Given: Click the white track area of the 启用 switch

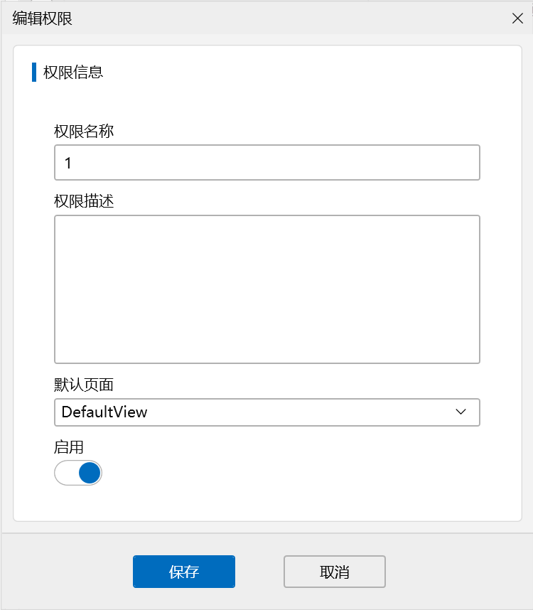Looking at the screenshot, I should tap(65, 473).
